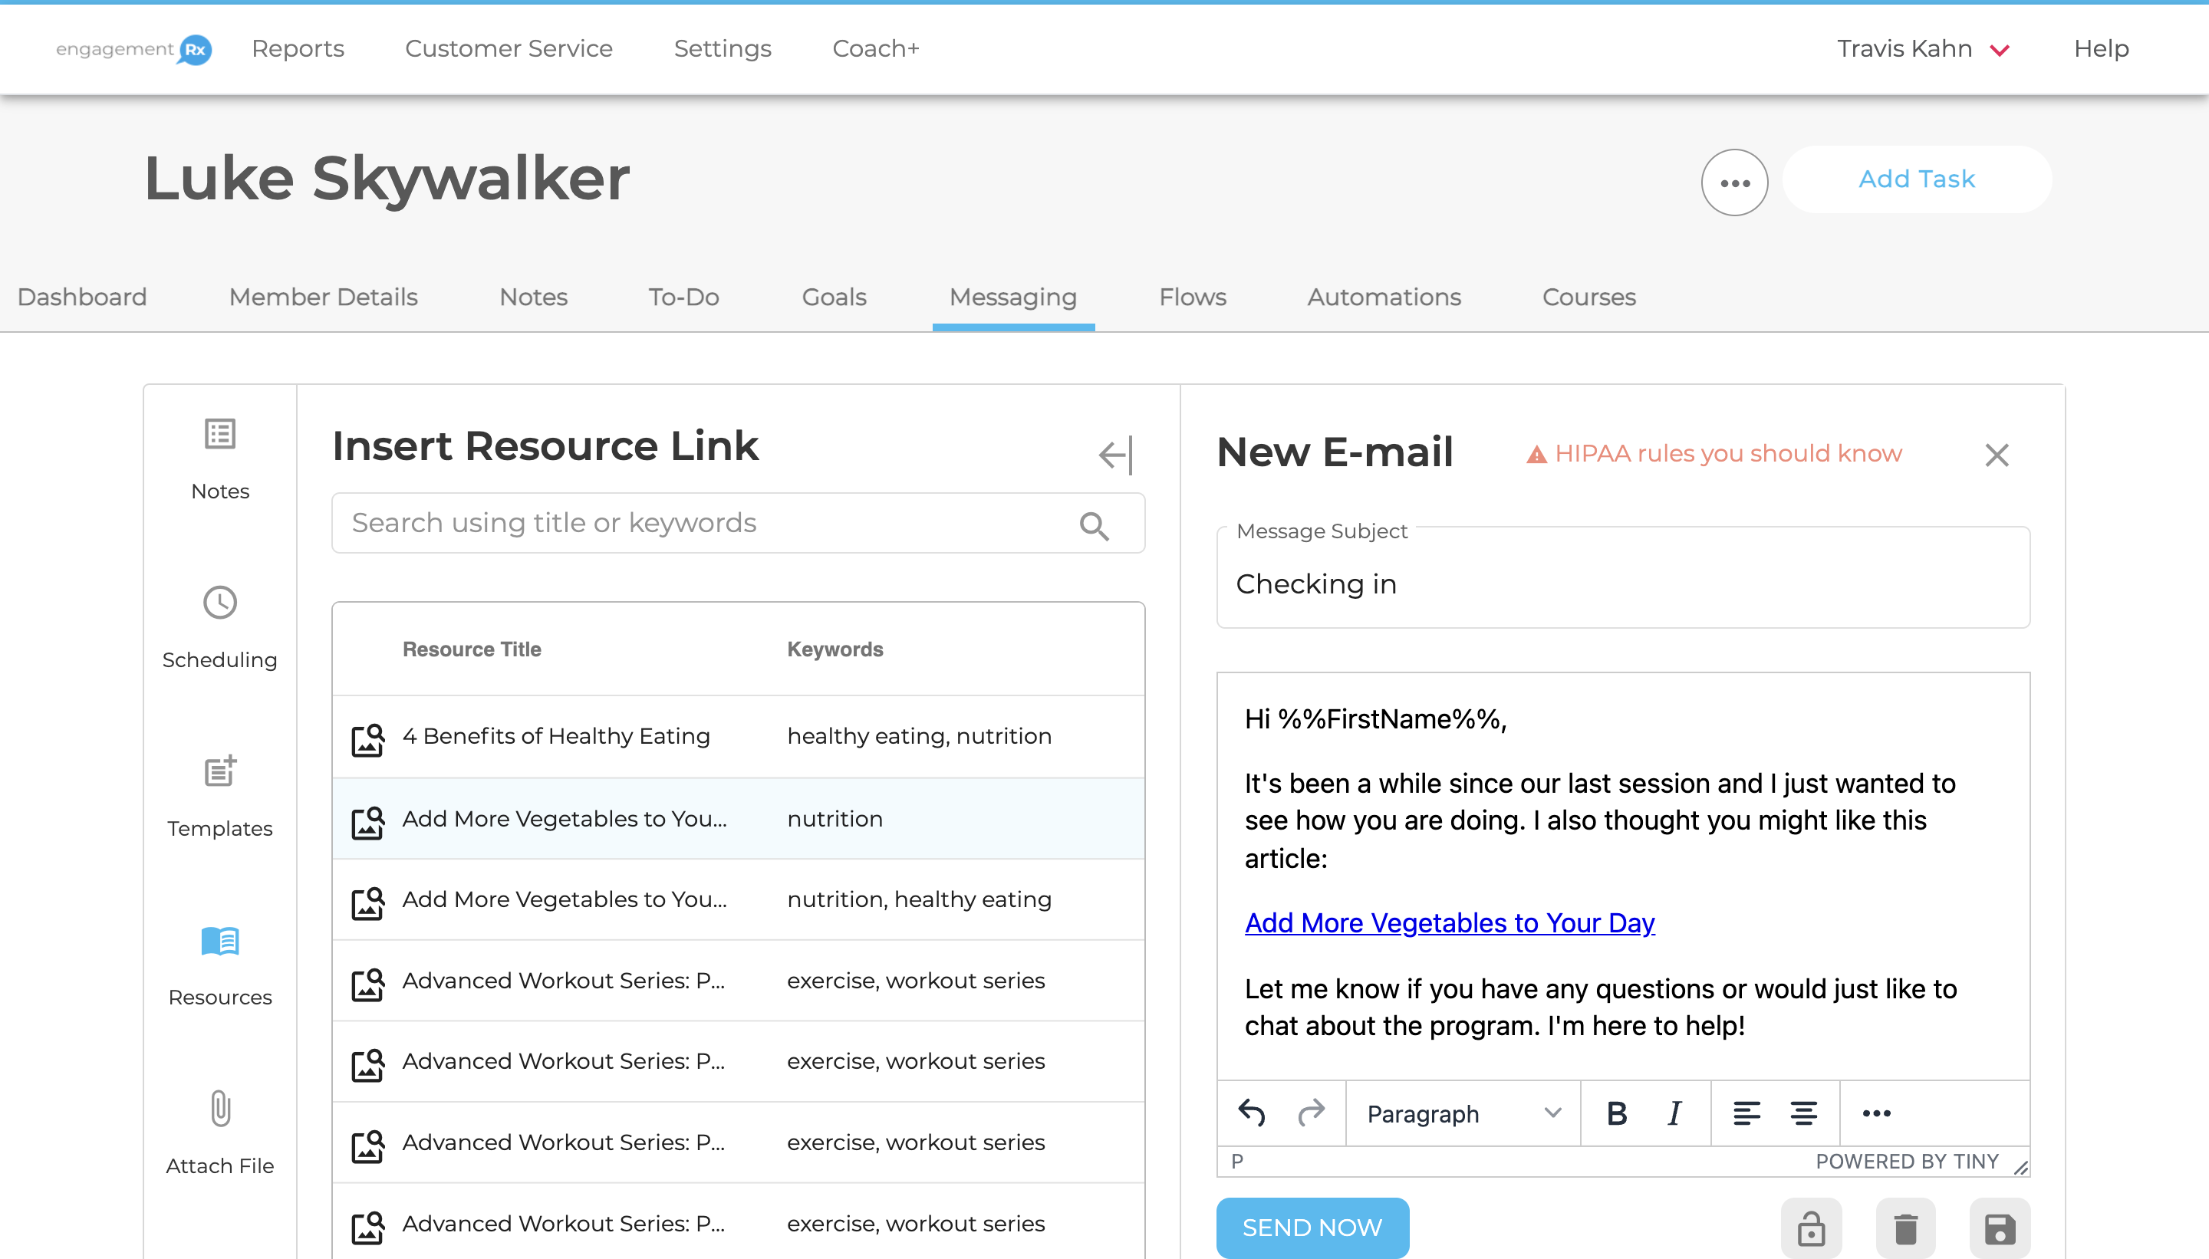Image resolution: width=2209 pixels, height=1259 pixels.
Task: Lock the draft using the padlock icon
Action: point(1811,1227)
